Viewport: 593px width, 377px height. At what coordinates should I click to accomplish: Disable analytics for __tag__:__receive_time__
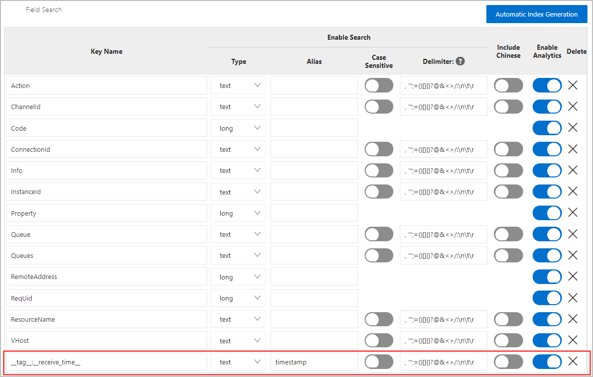coord(547,361)
